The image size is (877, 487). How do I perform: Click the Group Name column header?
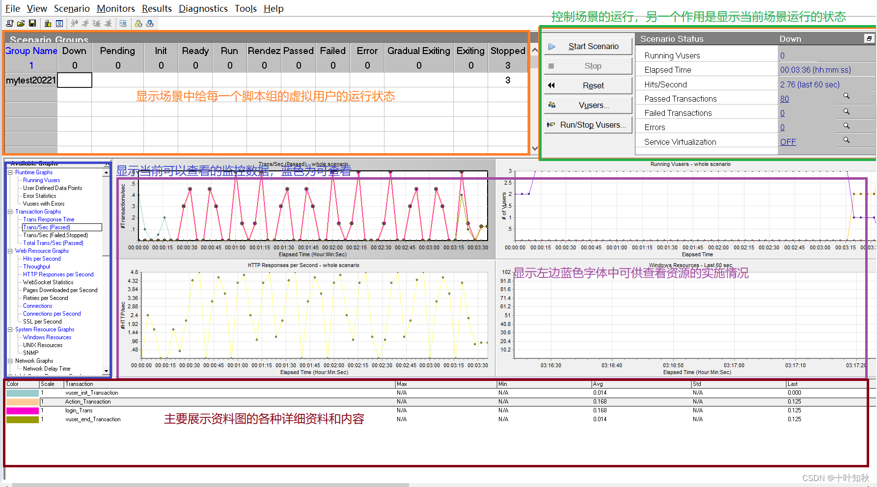pos(31,51)
